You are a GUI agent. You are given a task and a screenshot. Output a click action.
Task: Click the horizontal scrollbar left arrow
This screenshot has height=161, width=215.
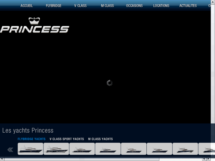click(2, 159)
